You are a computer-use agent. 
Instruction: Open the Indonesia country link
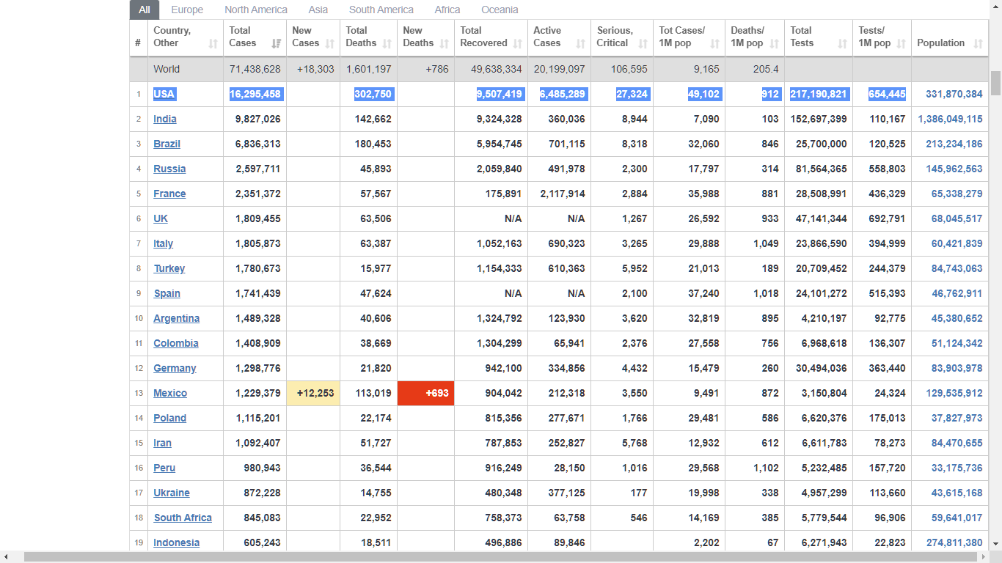176,542
